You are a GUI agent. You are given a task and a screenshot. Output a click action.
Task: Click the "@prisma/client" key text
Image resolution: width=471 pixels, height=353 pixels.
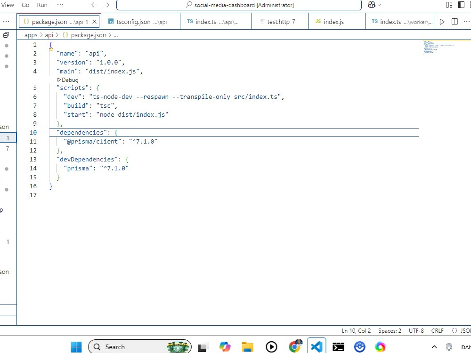[x=92, y=141]
